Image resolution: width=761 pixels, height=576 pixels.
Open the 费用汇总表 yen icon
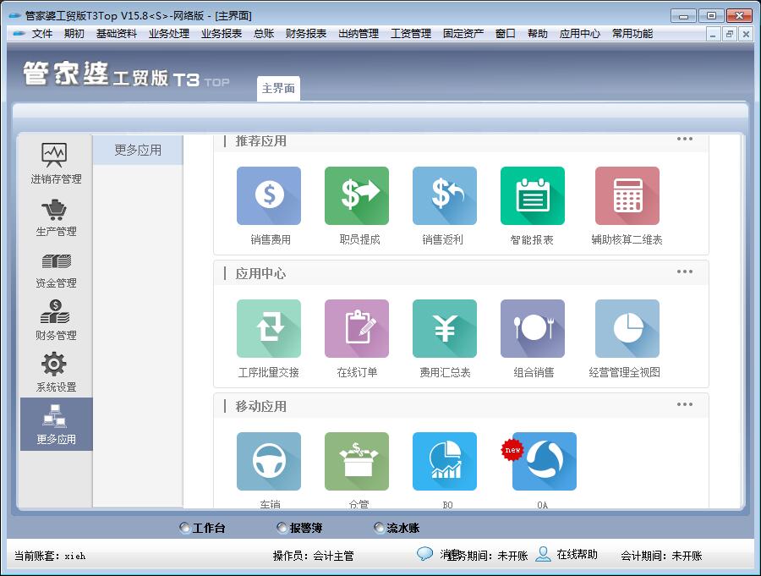445,329
